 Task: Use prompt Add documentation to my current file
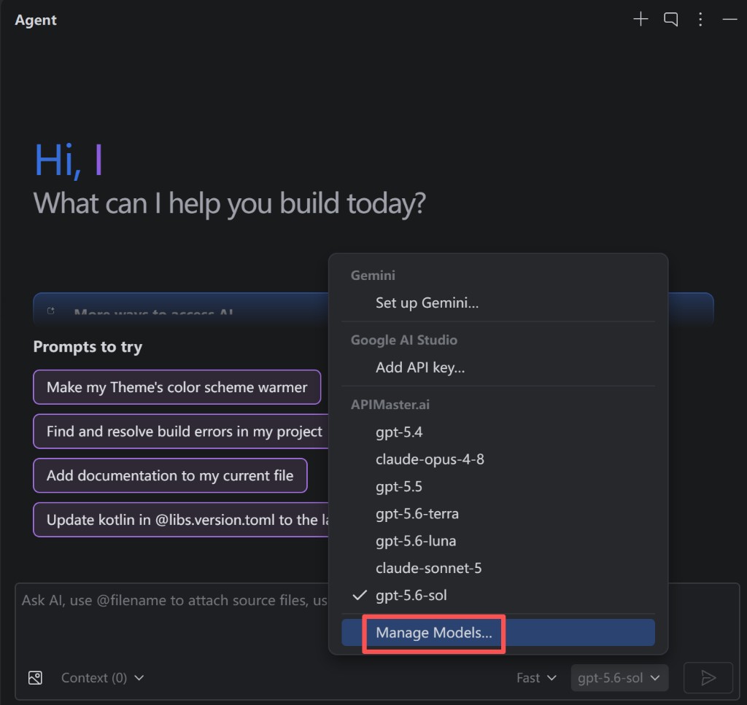tap(170, 475)
